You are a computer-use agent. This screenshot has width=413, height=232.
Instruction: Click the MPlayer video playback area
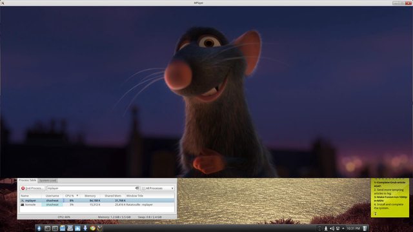pos(206,92)
